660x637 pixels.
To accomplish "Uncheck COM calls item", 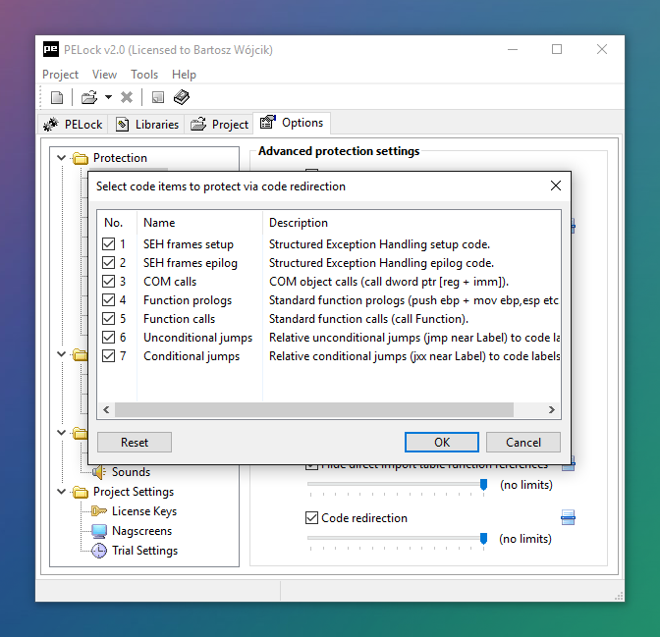I will click(x=109, y=281).
